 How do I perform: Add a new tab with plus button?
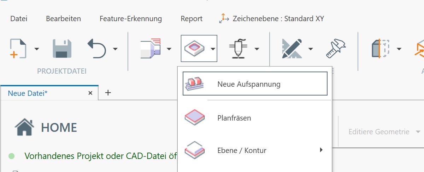108,93
